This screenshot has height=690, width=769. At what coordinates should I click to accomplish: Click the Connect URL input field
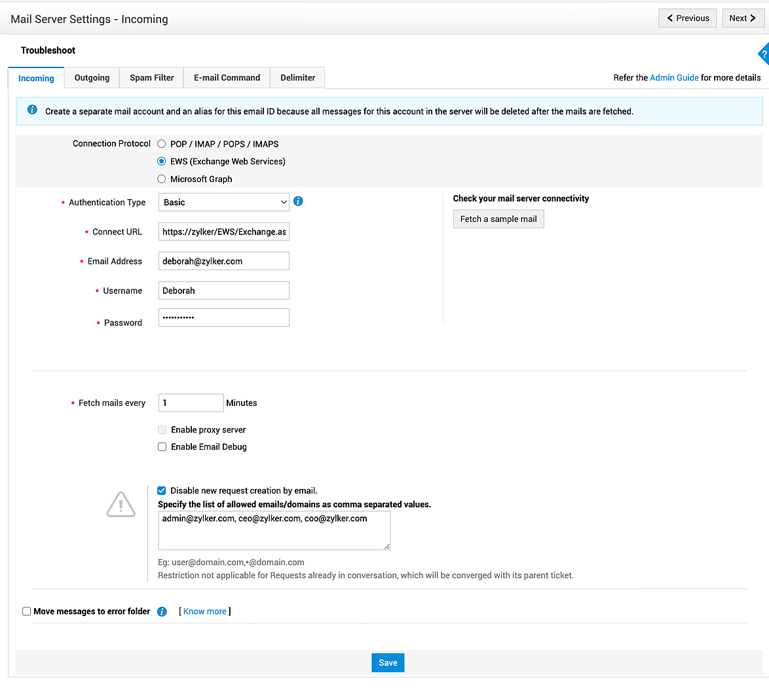click(223, 232)
